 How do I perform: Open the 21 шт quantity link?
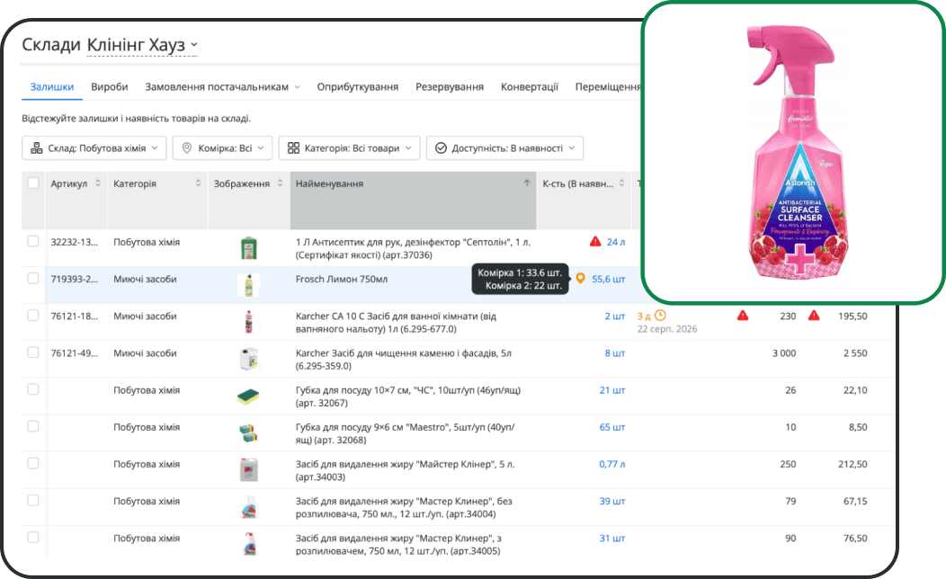612,390
